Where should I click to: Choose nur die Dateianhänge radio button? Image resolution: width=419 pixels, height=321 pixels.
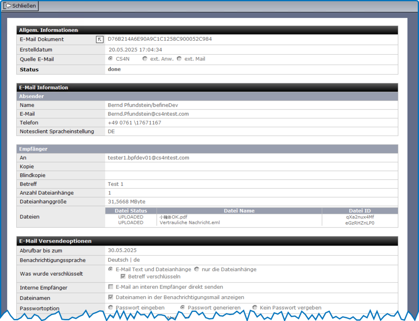pyautogui.click(x=196, y=269)
